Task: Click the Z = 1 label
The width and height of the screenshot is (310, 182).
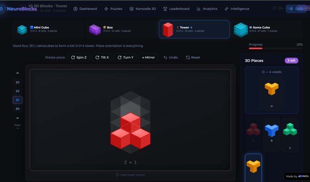Action: (130, 162)
